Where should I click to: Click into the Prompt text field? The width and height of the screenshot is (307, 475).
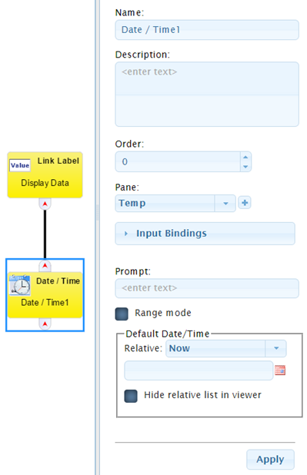[x=207, y=288]
